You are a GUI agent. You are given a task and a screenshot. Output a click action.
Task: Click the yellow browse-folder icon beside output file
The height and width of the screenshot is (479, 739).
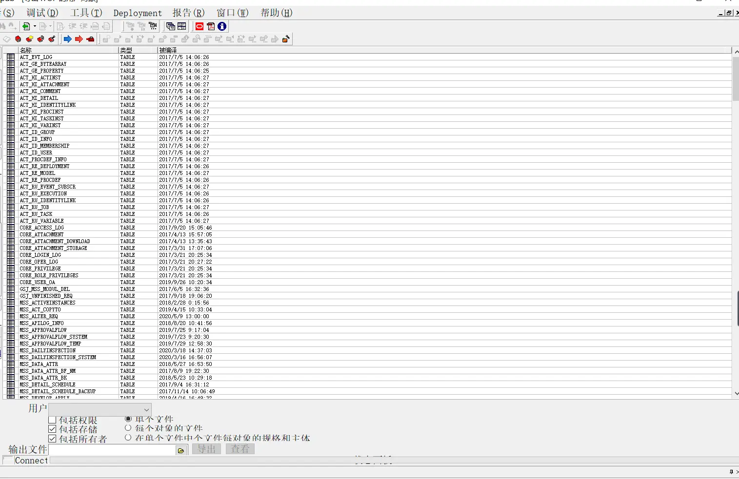(x=181, y=451)
